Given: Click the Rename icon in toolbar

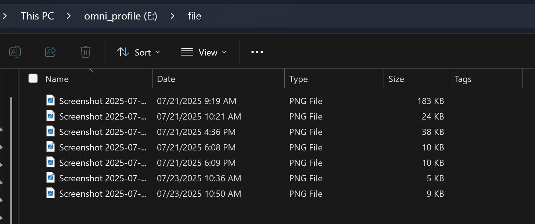Looking at the screenshot, I should 15,52.
